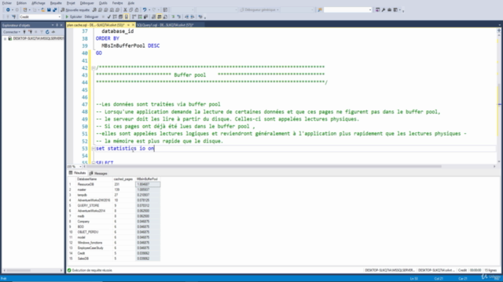Click the parse query checkmark icon

point(109,16)
